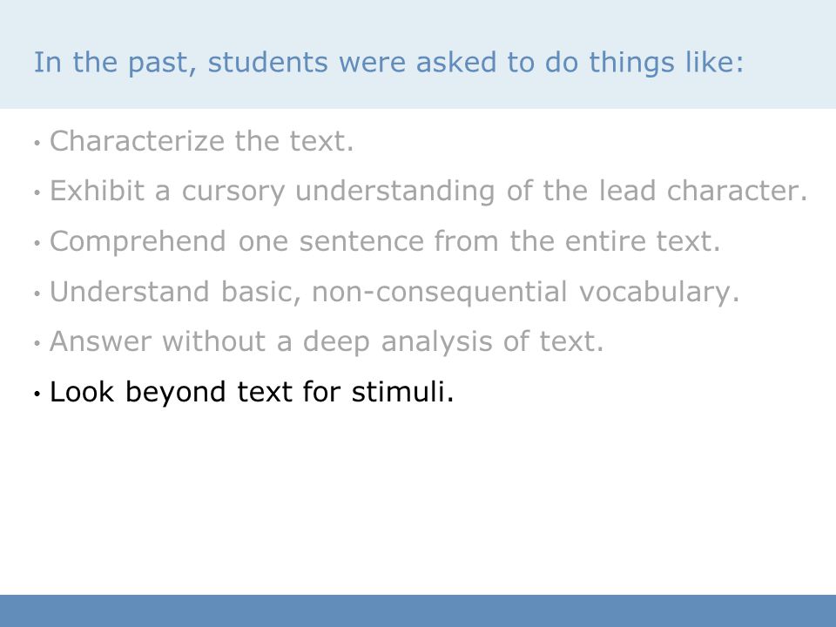
Task: Click the dark blue footer bar
Action: (418, 611)
